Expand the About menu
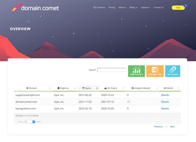Image resolution: width=196 pixels, height=142 pixels. click(122, 7)
